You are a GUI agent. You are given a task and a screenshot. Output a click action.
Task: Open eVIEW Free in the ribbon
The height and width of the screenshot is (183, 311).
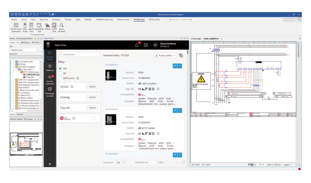pos(54,27)
